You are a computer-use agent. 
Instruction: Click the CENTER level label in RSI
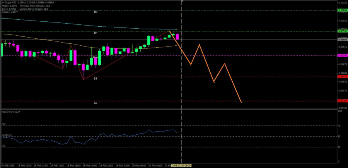pyautogui.click(x=7, y=135)
